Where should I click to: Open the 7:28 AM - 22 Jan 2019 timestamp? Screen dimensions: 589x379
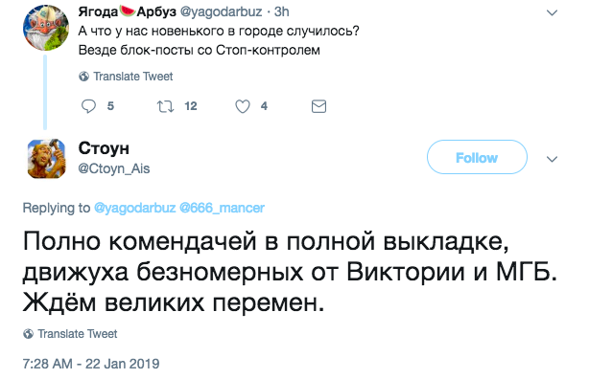(x=91, y=364)
